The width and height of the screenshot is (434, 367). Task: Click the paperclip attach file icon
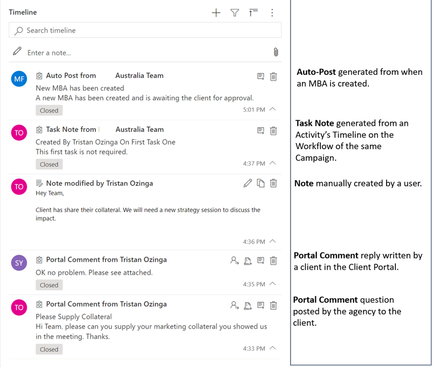click(x=276, y=53)
